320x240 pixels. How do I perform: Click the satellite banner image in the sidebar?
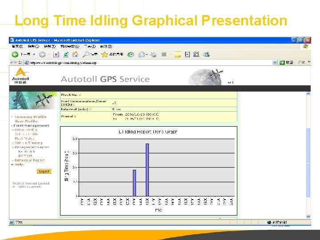[33, 100]
